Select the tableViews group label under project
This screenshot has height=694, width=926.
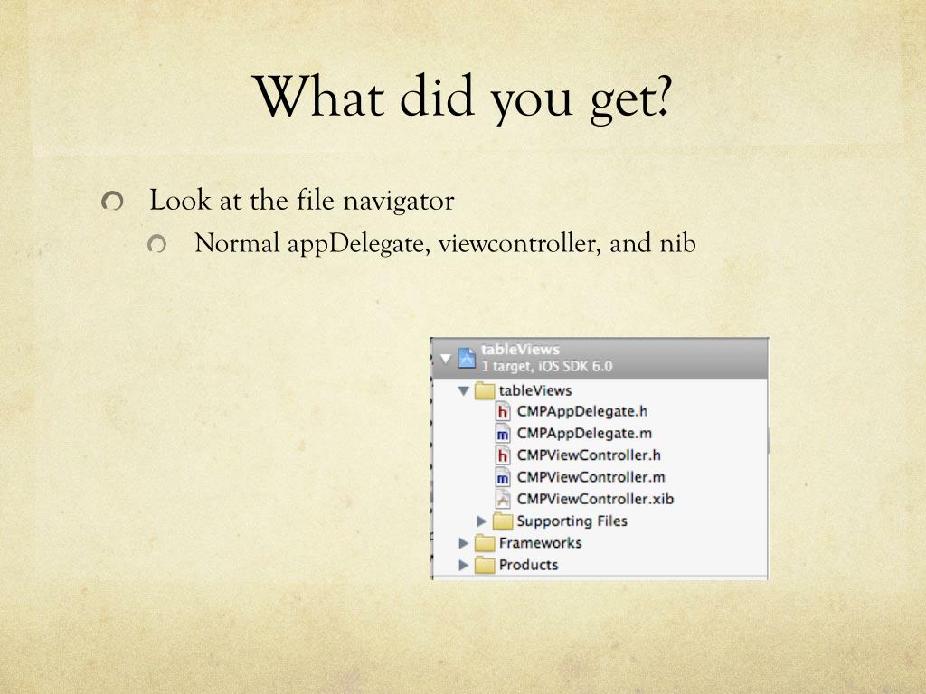(x=535, y=390)
